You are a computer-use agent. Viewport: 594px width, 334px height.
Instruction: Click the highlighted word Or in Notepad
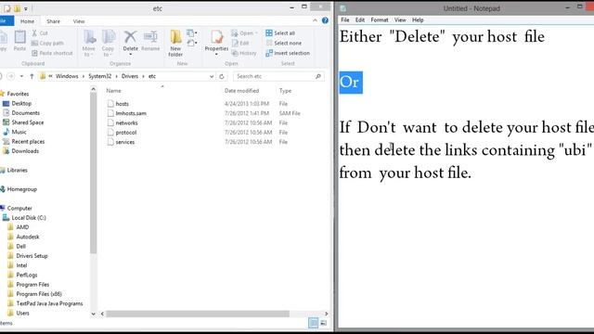[x=351, y=83]
